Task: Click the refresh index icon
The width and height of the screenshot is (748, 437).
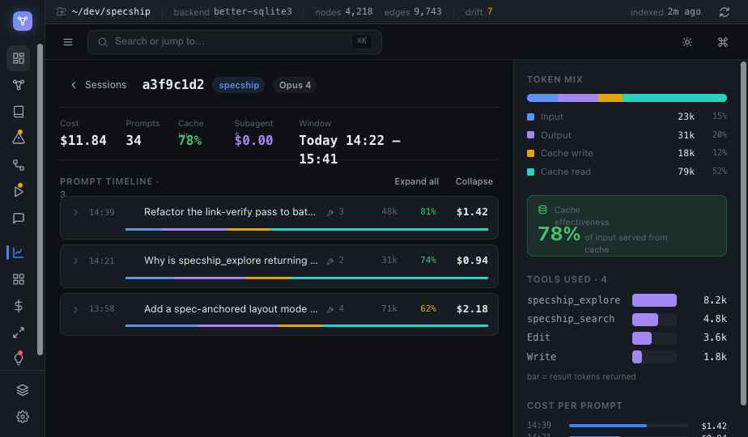Action: pos(725,12)
